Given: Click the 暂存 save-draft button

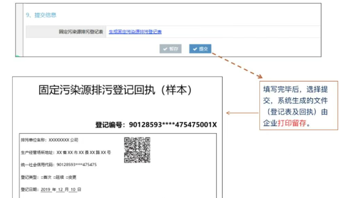Looking at the screenshot, I should 170,49.
